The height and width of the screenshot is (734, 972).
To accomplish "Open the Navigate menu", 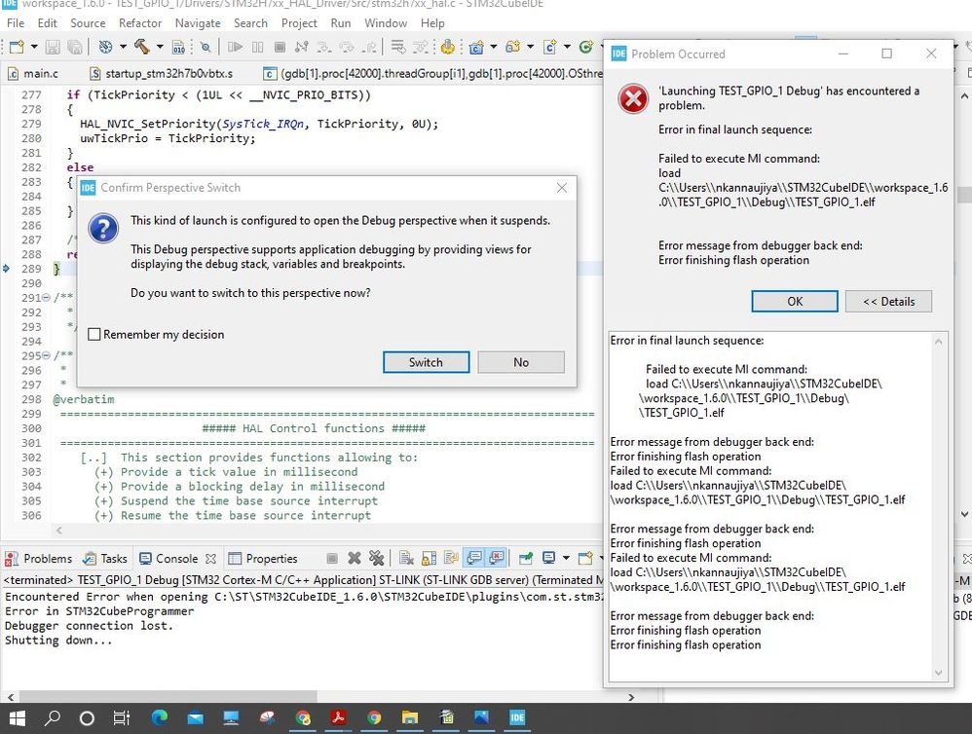I will [198, 23].
